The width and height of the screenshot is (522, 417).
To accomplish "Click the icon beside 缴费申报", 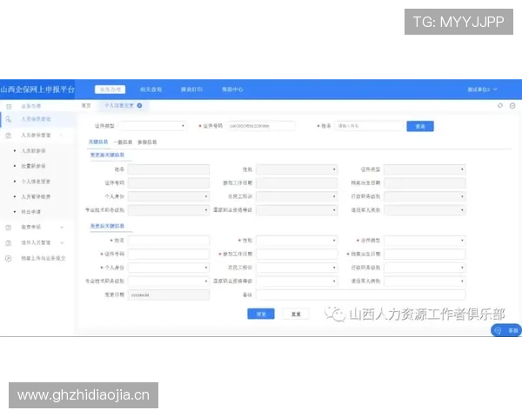I will pyautogui.click(x=9, y=228).
